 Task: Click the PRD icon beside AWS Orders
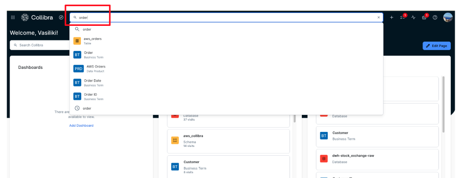coord(79,69)
